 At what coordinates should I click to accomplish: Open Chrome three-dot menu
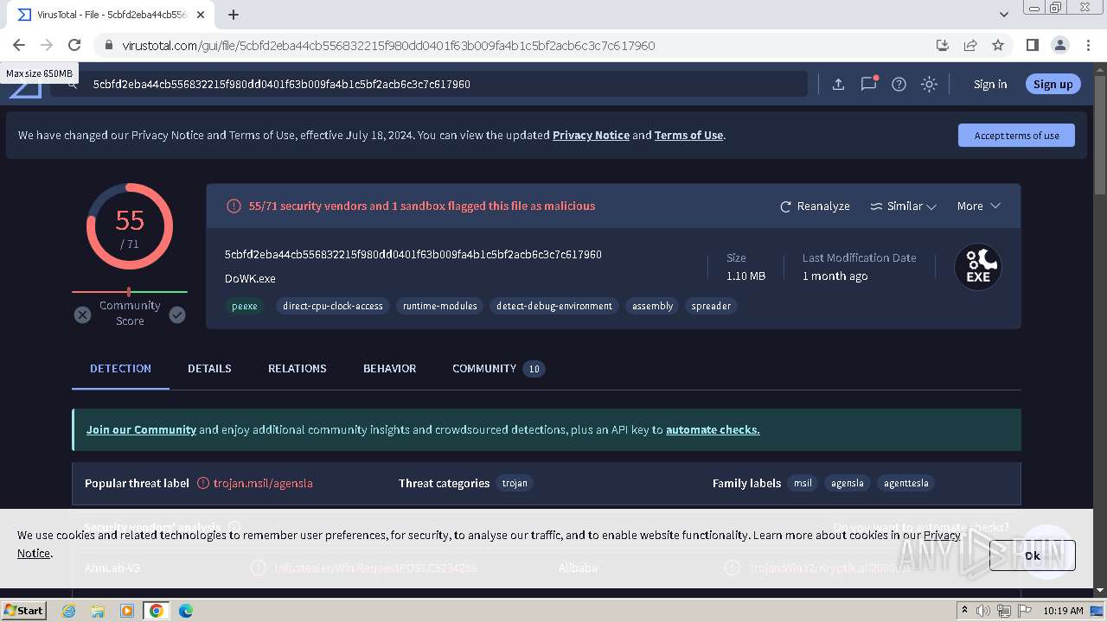tap(1088, 45)
